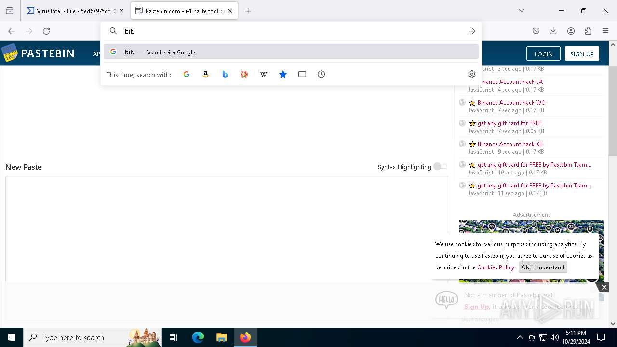Reload the current page
This screenshot has height=347, width=617.
[x=46, y=31]
